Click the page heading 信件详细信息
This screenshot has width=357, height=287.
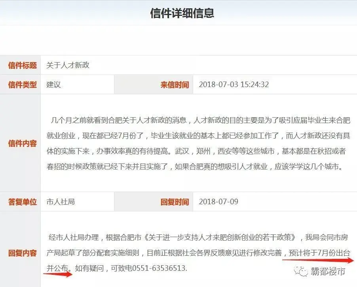tap(182, 13)
